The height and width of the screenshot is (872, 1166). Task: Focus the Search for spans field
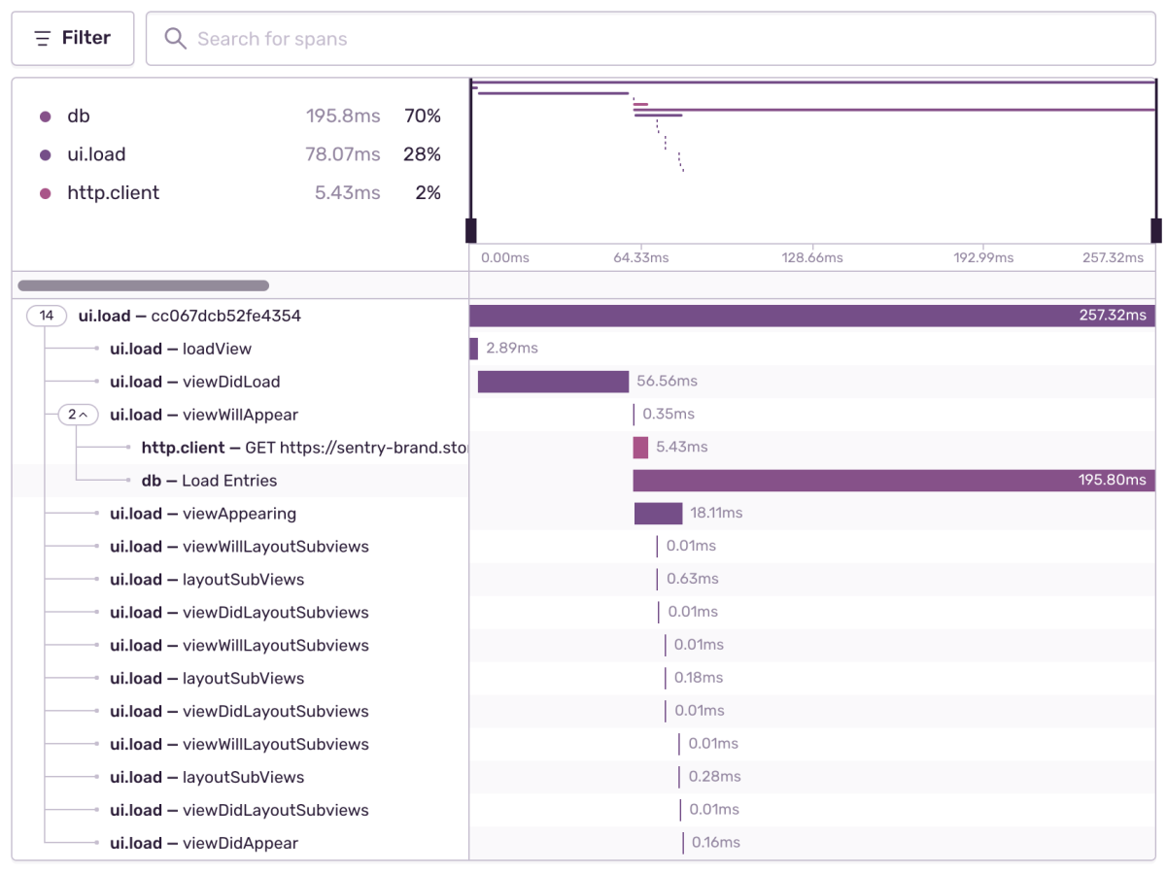tap(651, 39)
